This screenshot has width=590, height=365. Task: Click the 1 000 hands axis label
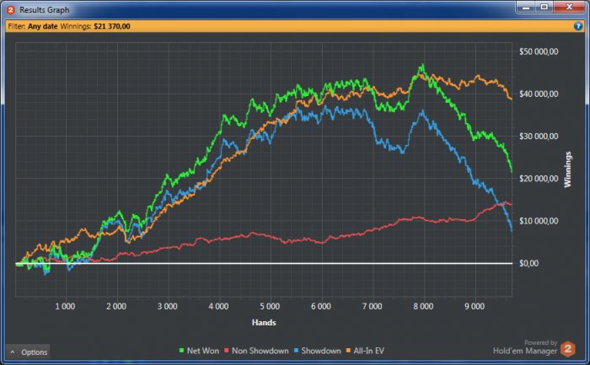click(65, 306)
